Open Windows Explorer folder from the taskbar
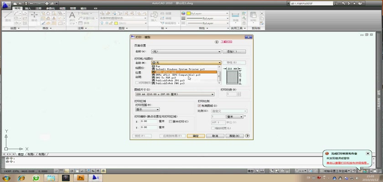 coord(51,178)
